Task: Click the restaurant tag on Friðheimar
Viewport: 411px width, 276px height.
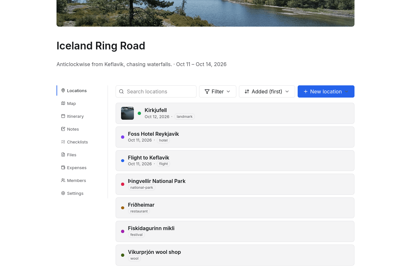Action: pos(139,211)
